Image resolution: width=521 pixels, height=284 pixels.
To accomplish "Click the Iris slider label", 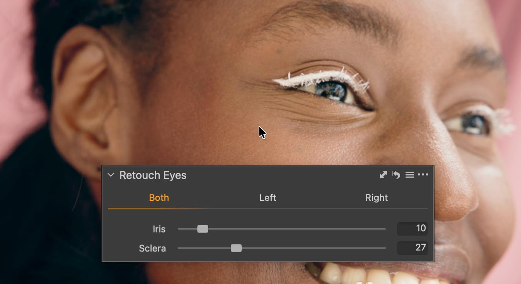I will point(159,229).
